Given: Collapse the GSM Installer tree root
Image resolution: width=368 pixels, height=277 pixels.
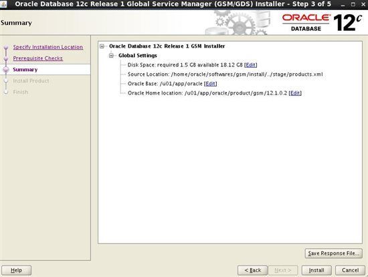Looking at the screenshot, I should [102, 46].
